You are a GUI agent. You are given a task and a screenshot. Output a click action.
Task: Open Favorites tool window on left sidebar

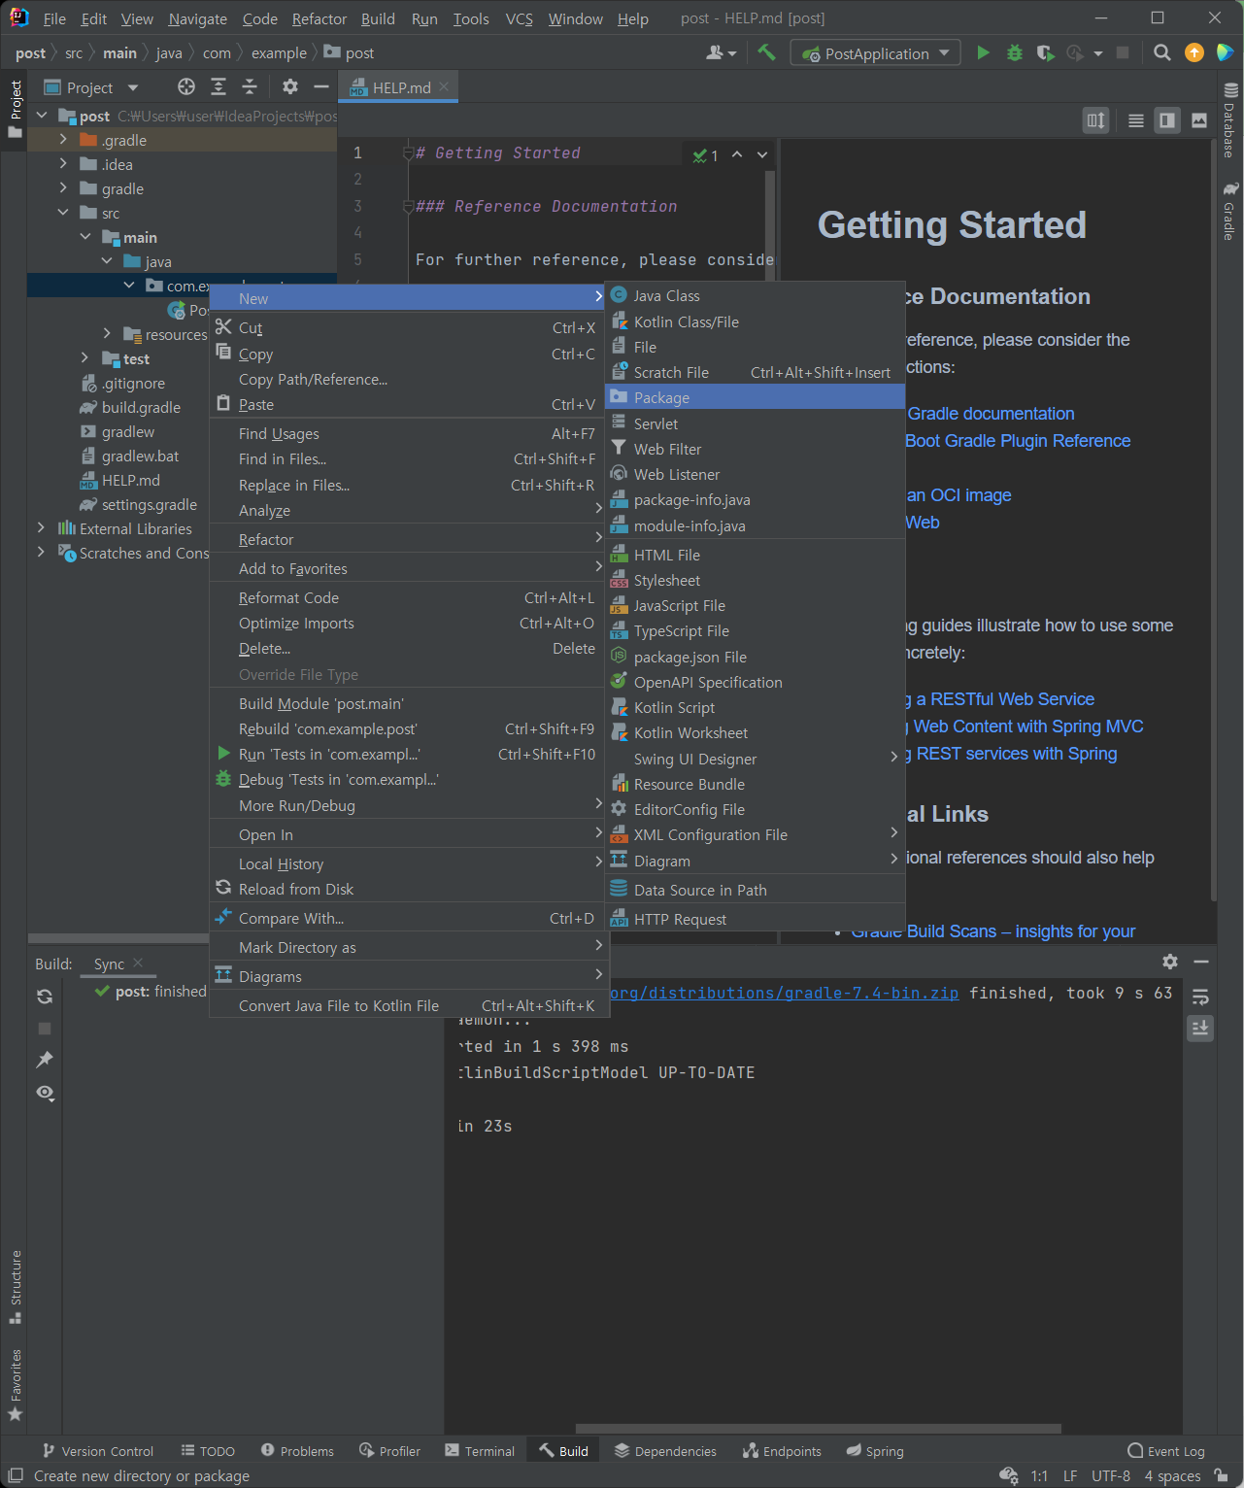coord(16,1386)
